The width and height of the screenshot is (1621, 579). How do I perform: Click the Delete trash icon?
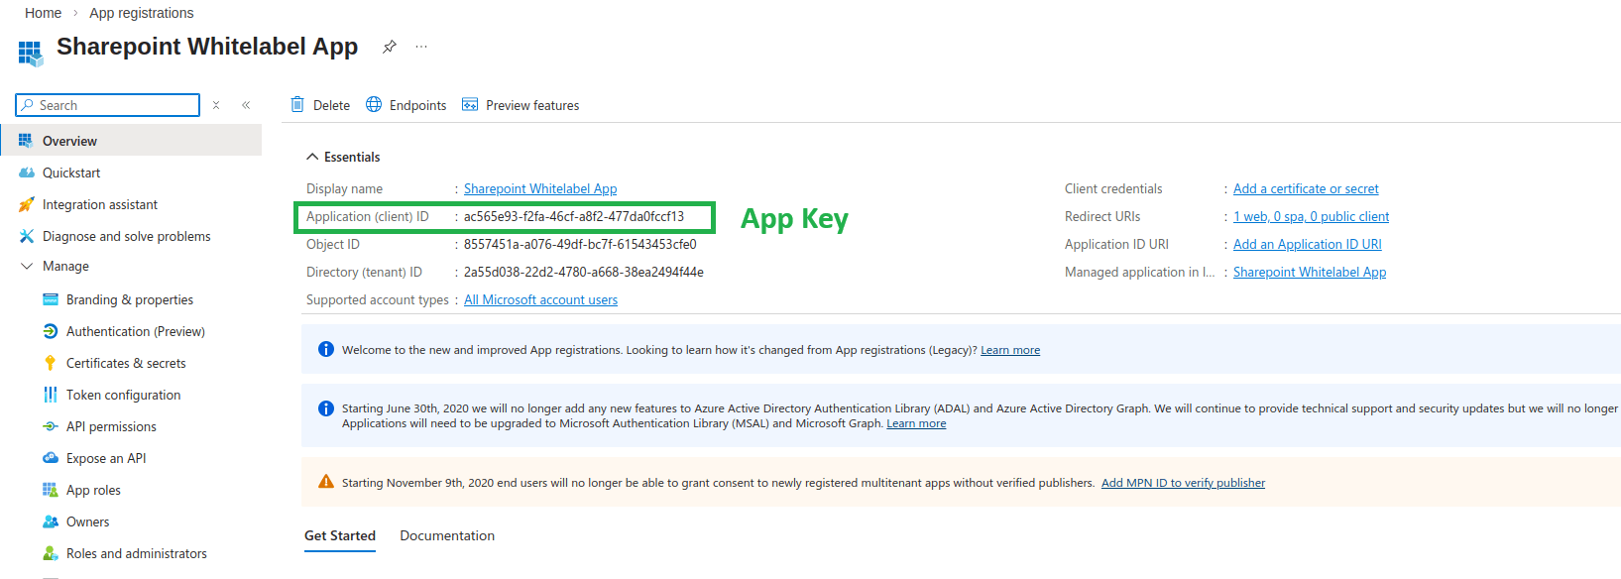pyautogui.click(x=297, y=105)
